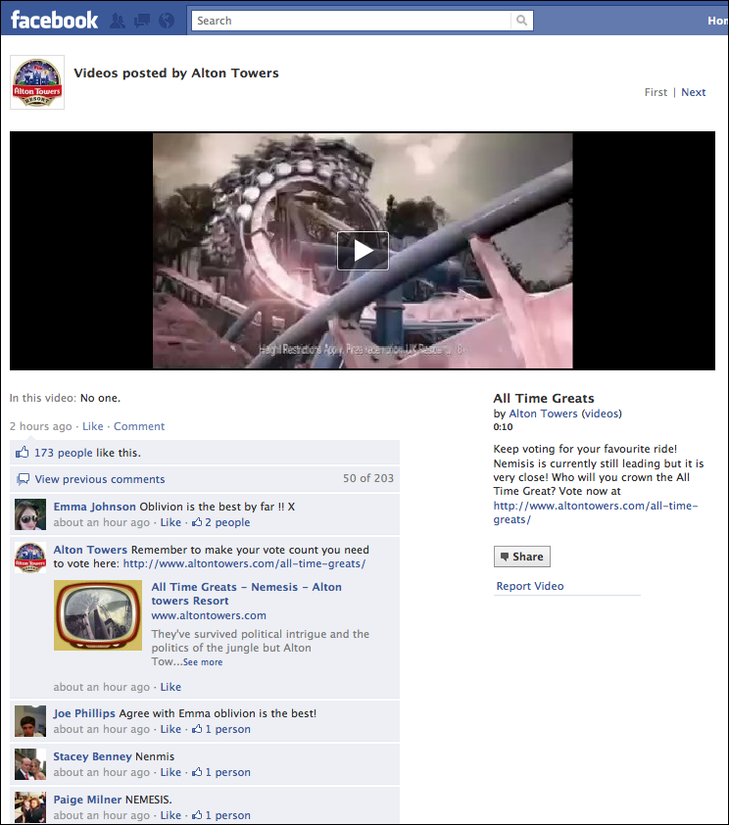Screen dimensions: 729x825
Task: Open the messages icon in header
Action: 142,21
